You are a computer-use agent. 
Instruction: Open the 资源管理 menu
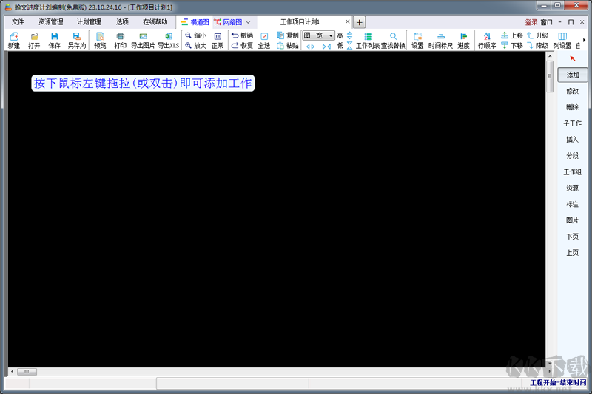coord(51,22)
